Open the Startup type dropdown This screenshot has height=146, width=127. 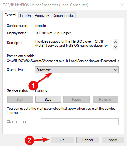click(x=77, y=70)
